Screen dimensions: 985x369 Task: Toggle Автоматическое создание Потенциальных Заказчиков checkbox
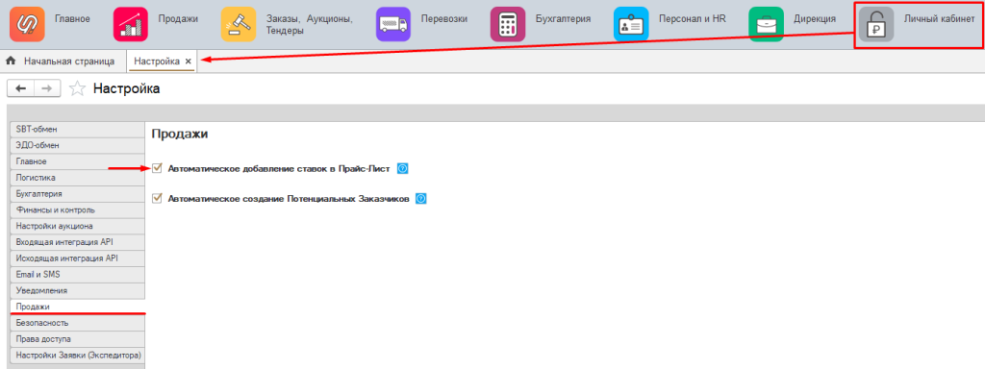pyautogui.click(x=157, y=198)
